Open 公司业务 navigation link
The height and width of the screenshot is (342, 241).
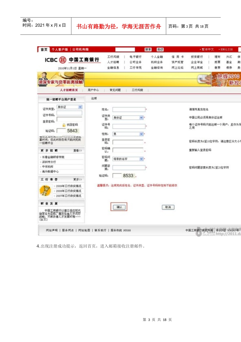point(135,62)
